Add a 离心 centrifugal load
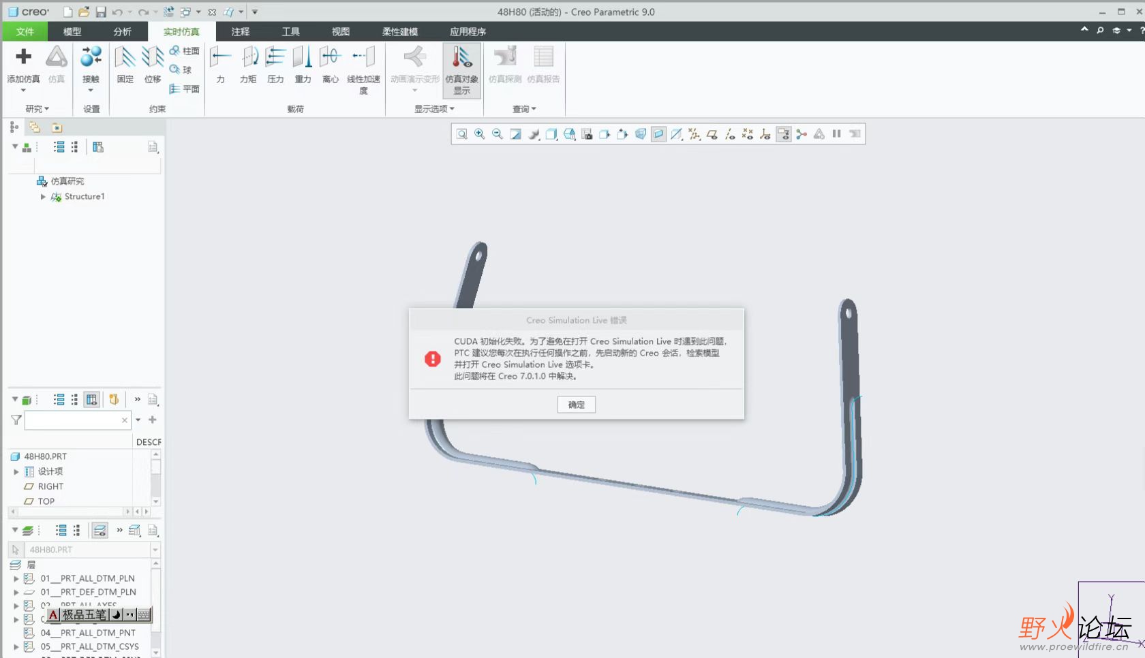The height and width of the screenshot is (658, 1145). coord(330,64)
